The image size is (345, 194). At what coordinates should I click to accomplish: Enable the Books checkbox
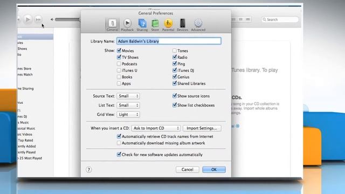(x=119, y=77)
